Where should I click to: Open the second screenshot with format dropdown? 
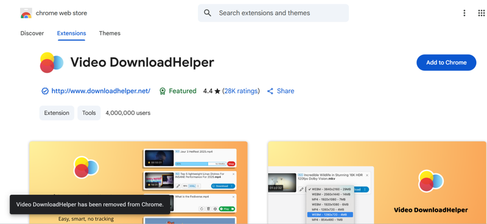tap(377, 183)
